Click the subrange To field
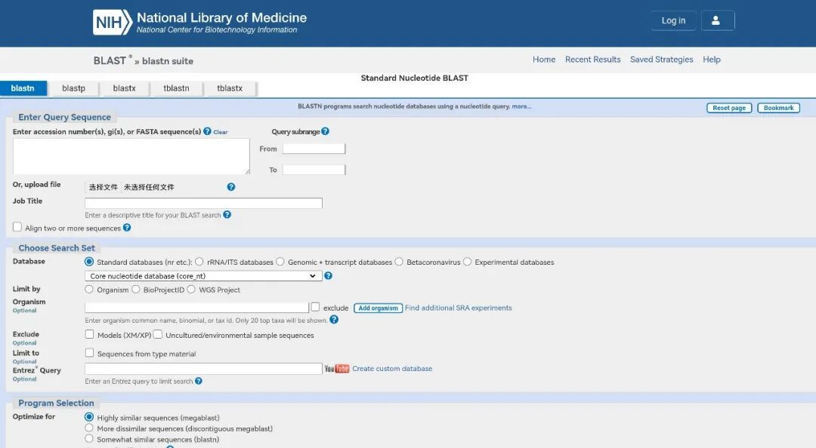Viewport: 816px width, 448px height. tap(314, 170)
